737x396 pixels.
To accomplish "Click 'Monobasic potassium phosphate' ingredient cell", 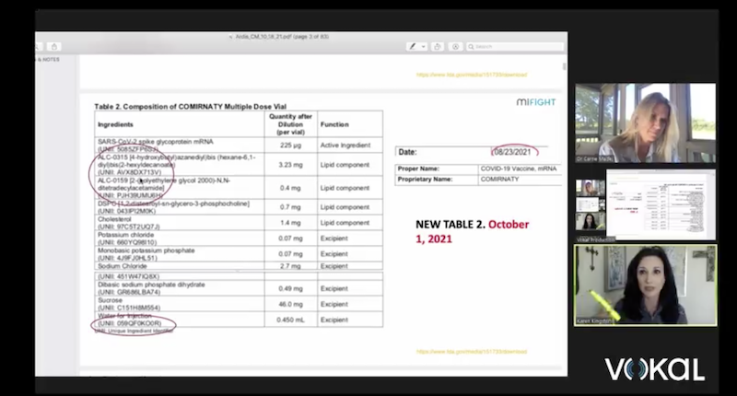I will click(x=179, y=254).
